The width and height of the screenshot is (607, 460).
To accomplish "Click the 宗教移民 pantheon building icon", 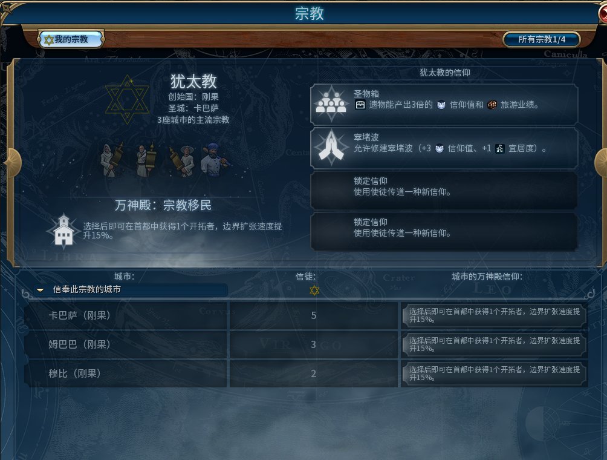I will click(x=63, y=230).
